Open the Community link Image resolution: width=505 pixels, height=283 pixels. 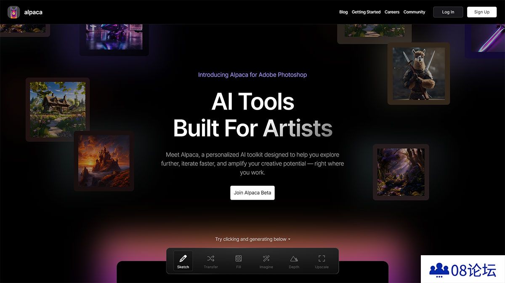tap(415, 12)
